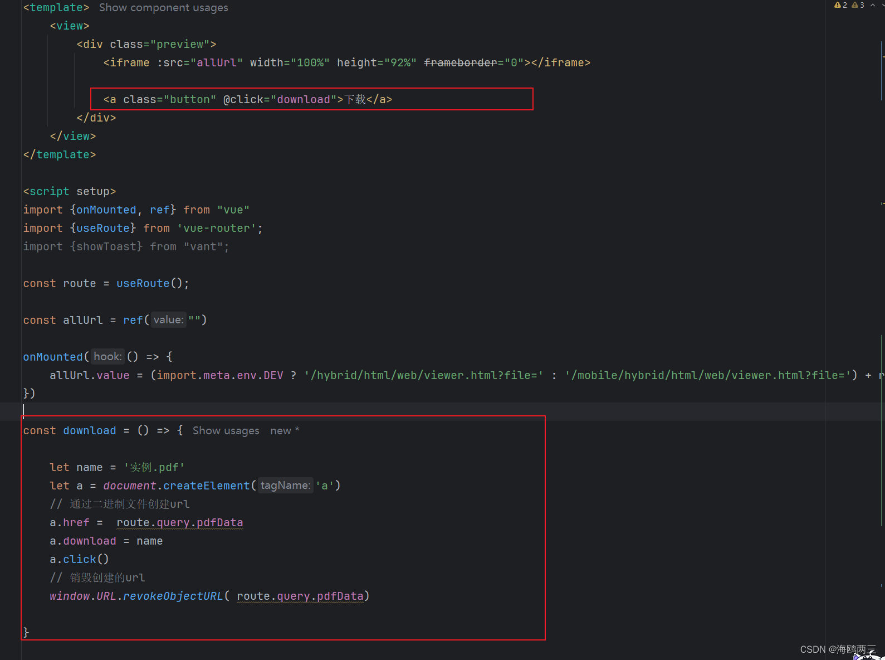
Task: Click the 下载 anchor text
Action: pos(355,100)
